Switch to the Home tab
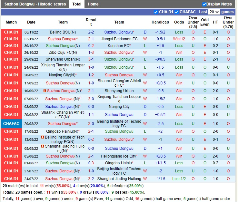Viewport: 238px width, 202px height. pos(93,4)
